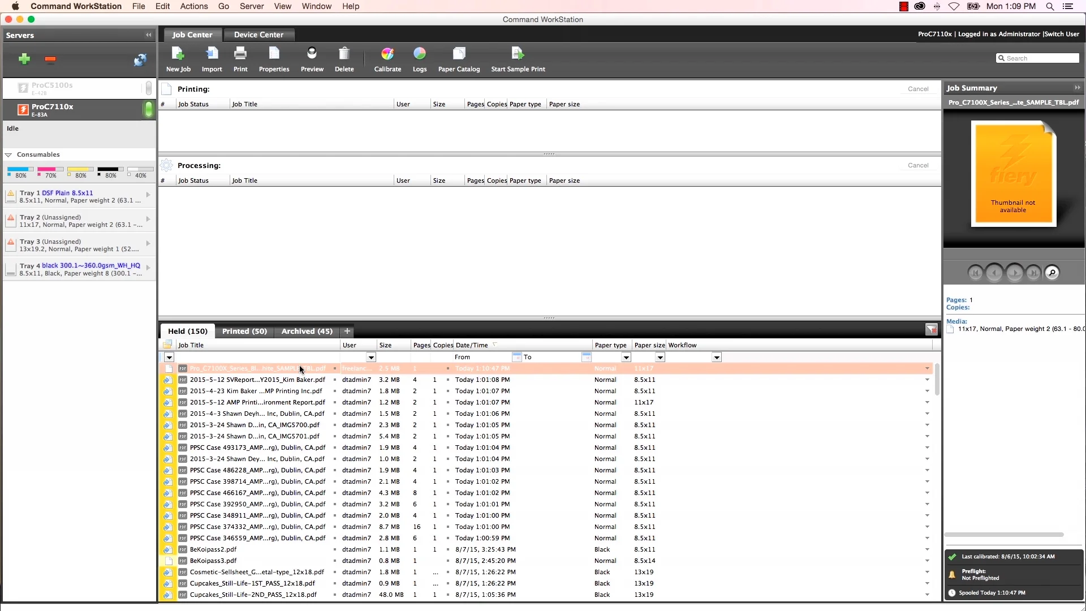1086x611 pixels.
Task: Collapse the Consumables section
Action: click(8, 154)
